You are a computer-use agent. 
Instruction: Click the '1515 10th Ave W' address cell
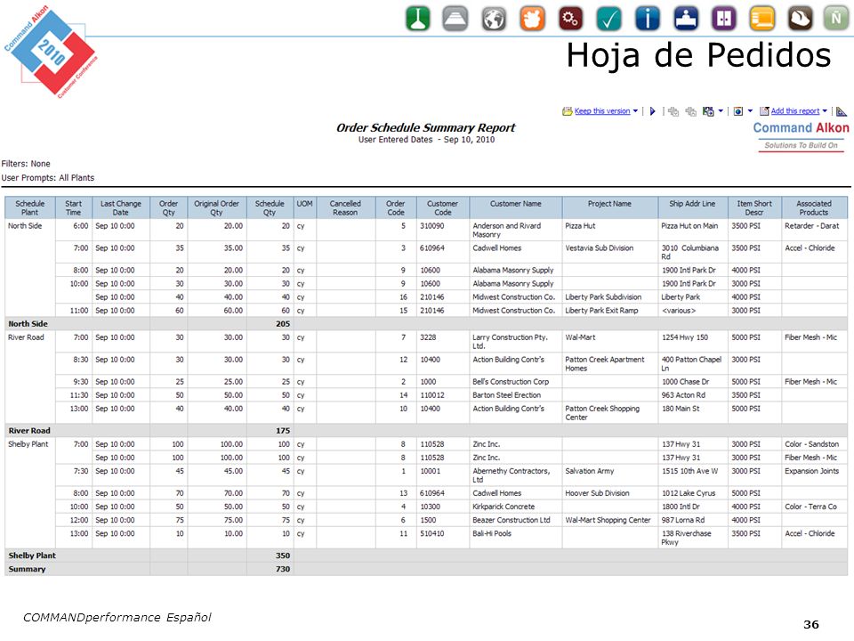pos(692,475)
